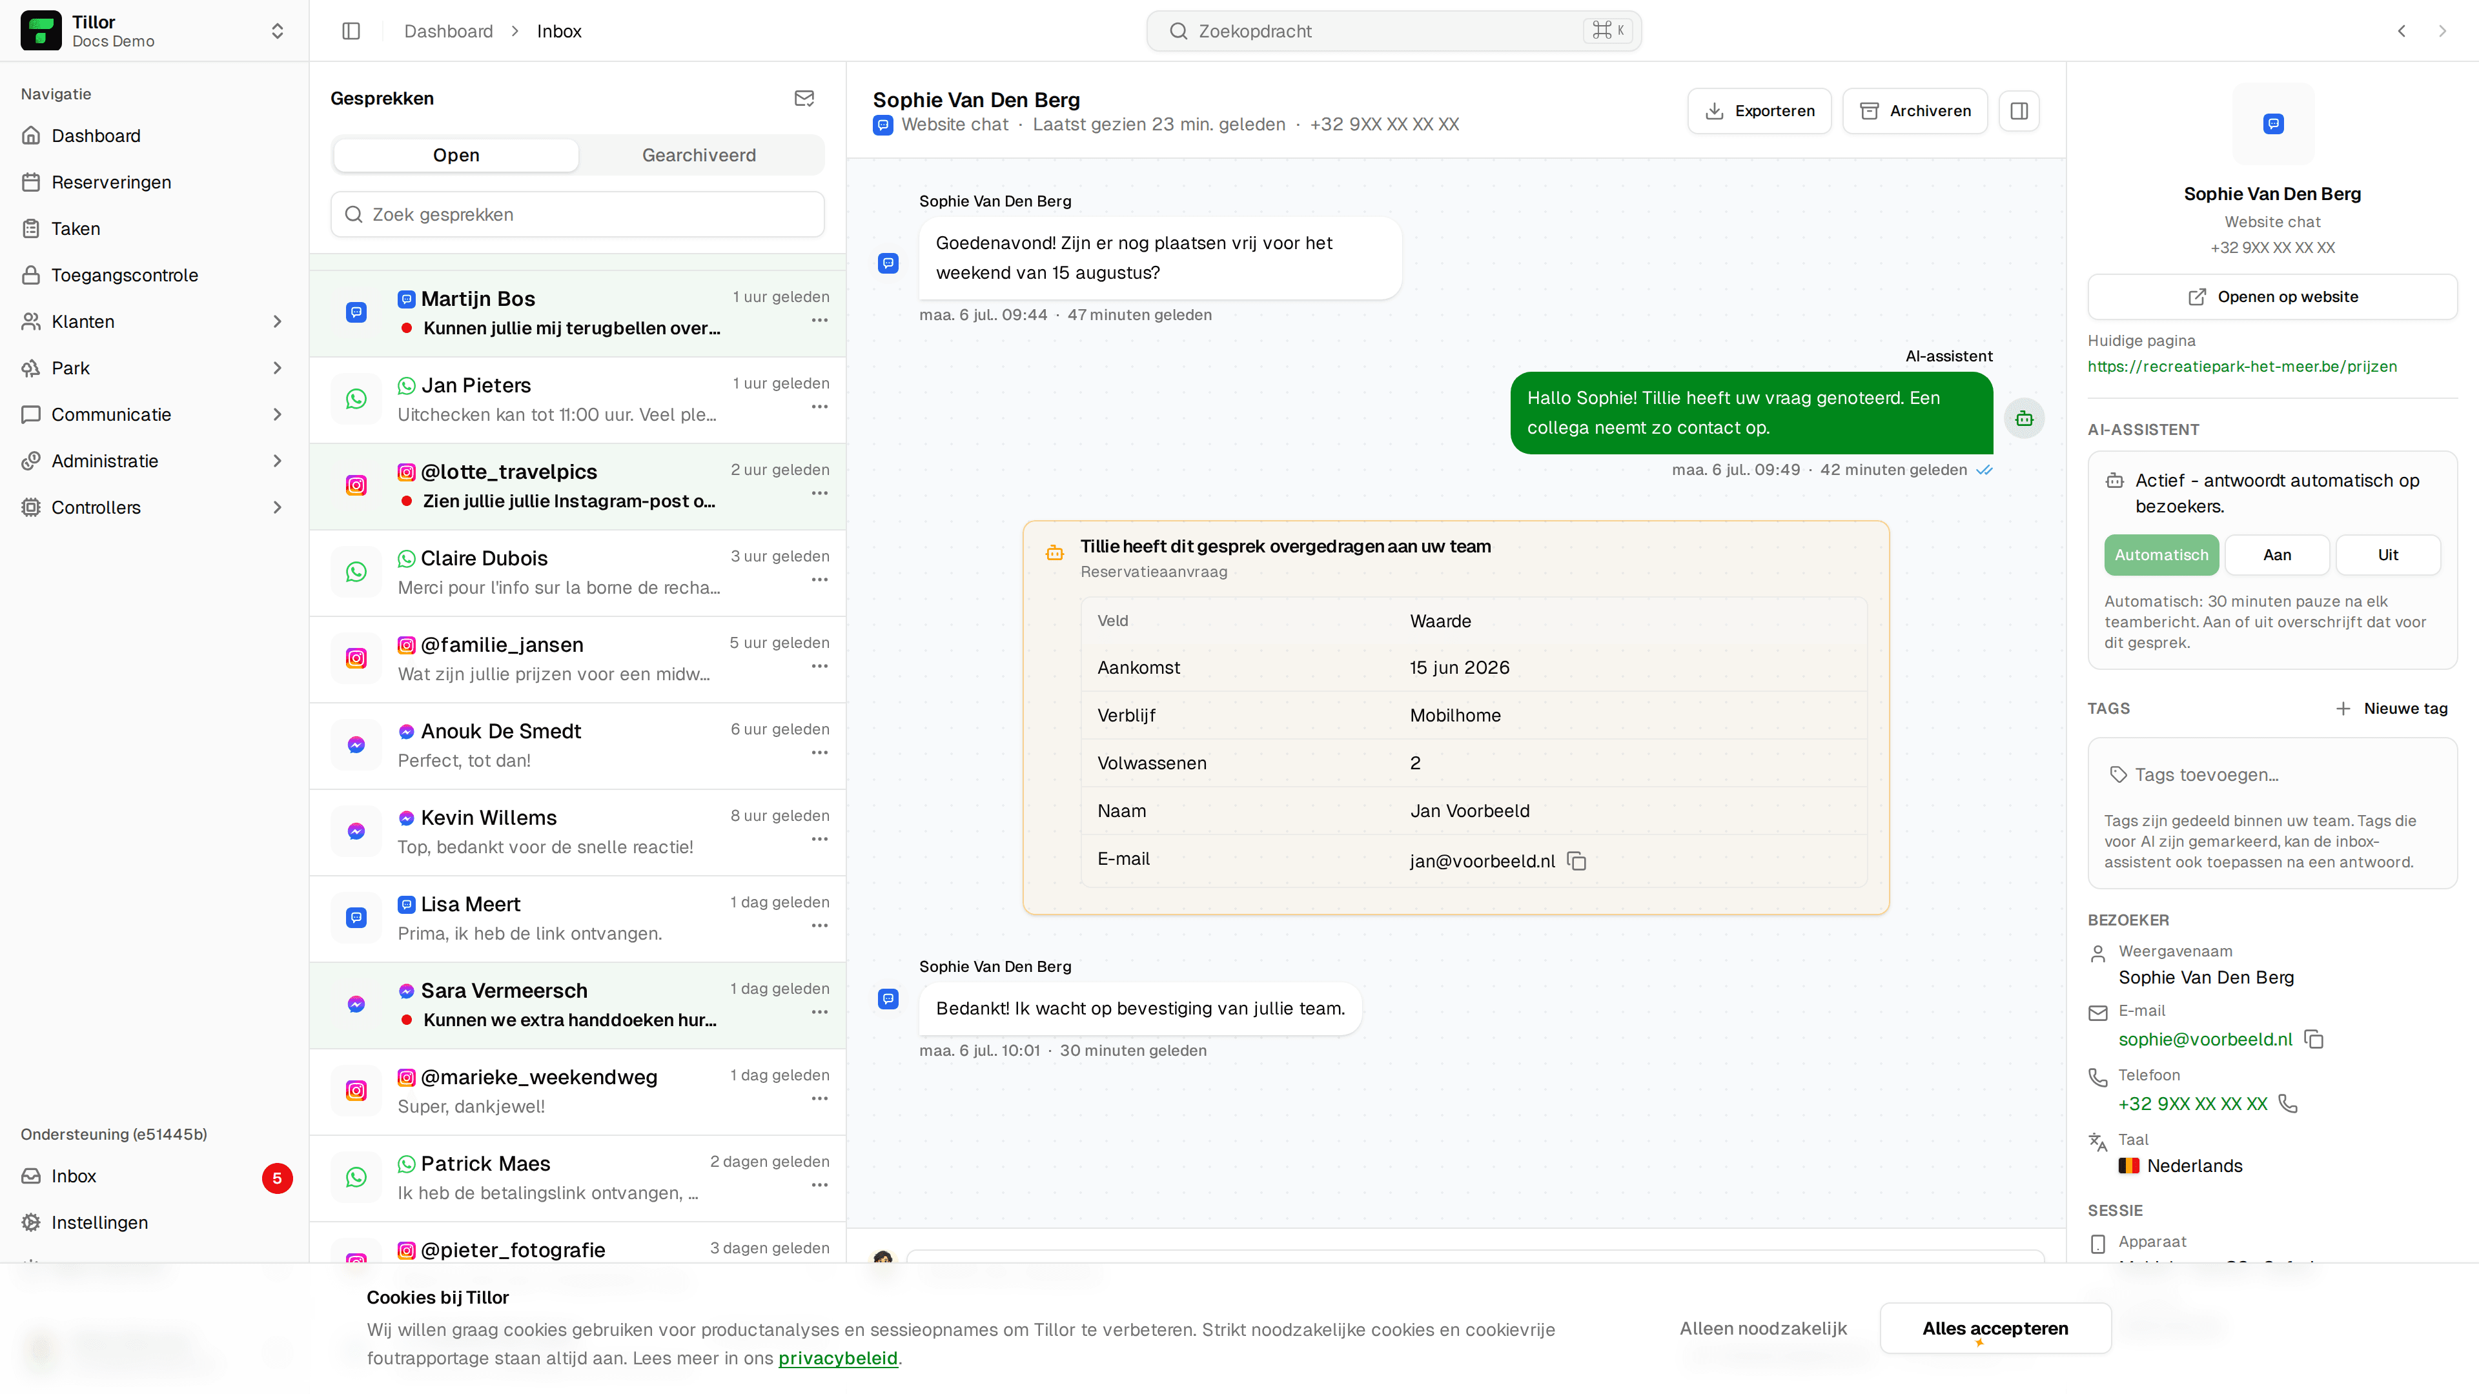Focus the Zoekopdracht search field
The image size is (2479, 1394).
coord(1394,31)
